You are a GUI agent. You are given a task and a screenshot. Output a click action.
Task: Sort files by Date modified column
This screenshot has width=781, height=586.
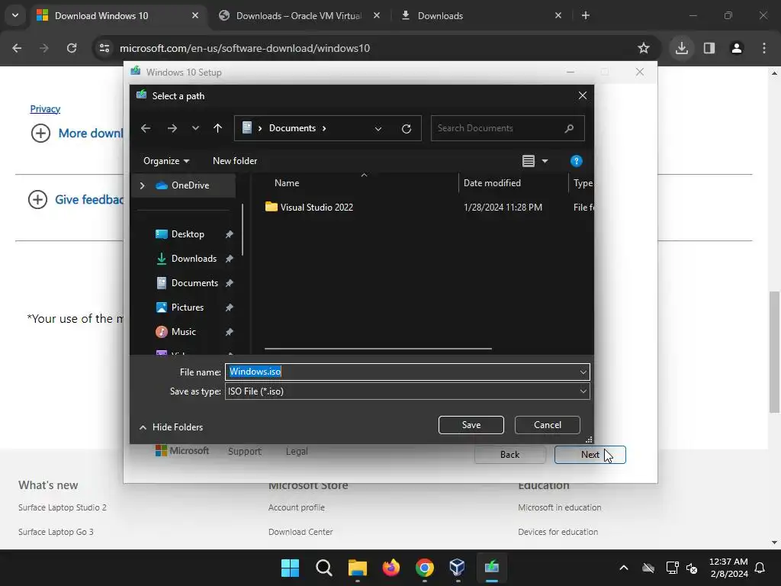tap(492, 183)
